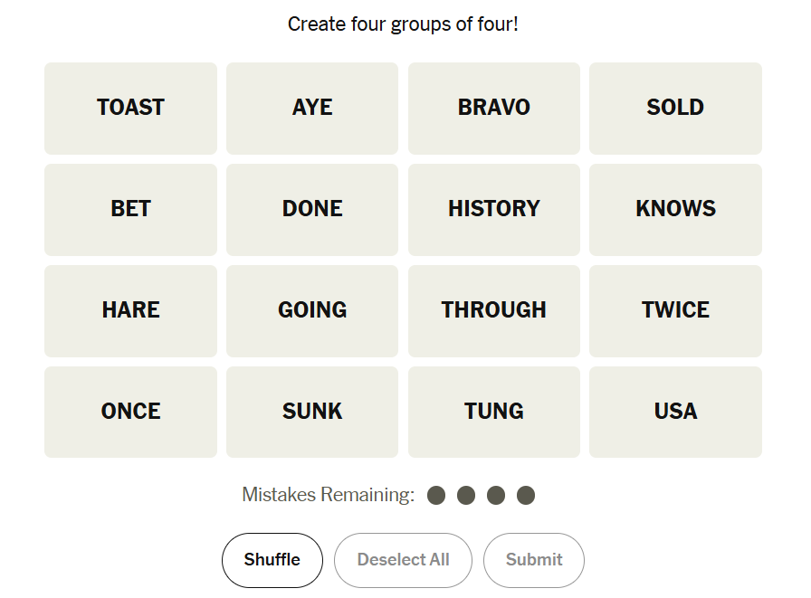
Task: Submit the selected group
Action: point(534,560)
